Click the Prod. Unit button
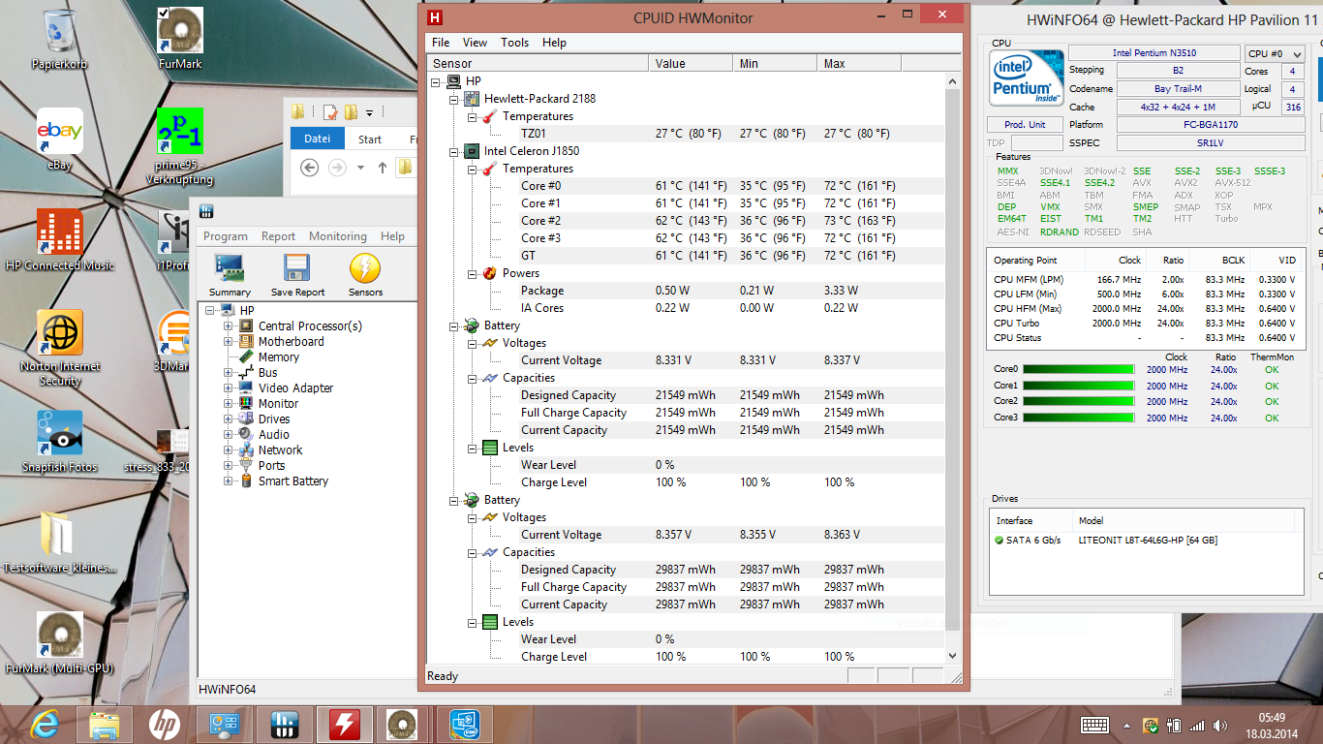Image resolution: width=1323 pixels, height=744 pixels. 1025,125
